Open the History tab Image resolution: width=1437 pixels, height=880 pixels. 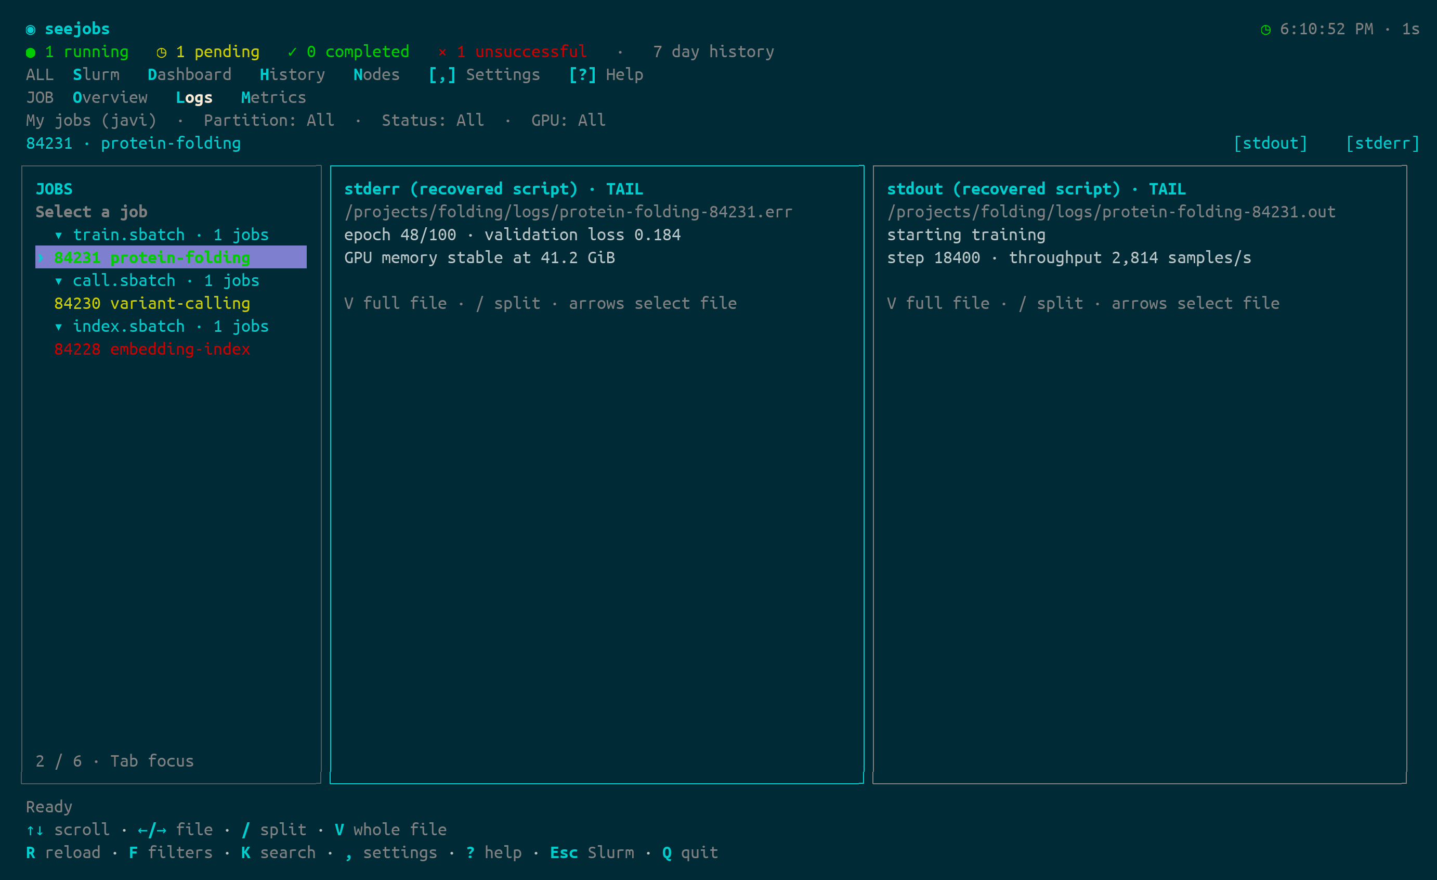pos(292,75)
